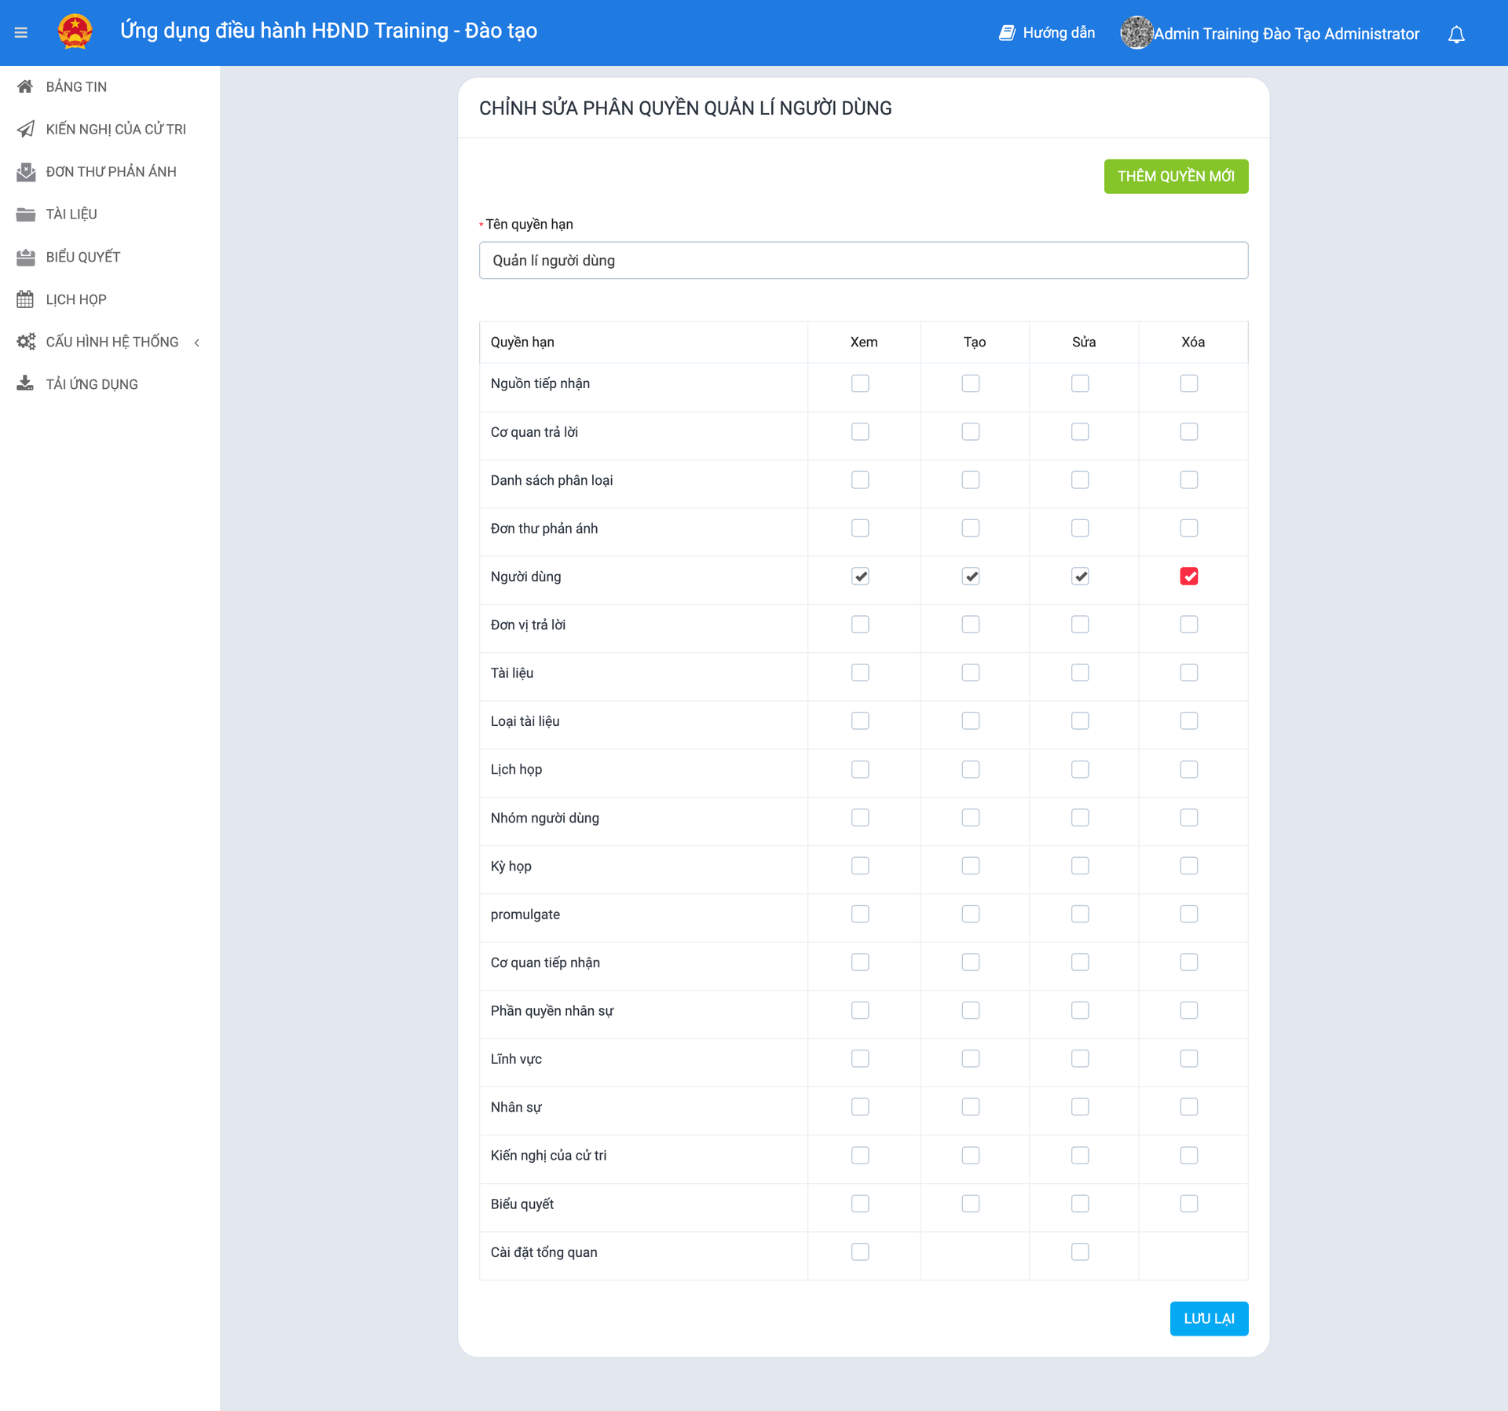The height and width of the screenshot is (1411, 1508).
Task: Expand the Cấu hình hệ thống chevron
Action: [197, 343]
